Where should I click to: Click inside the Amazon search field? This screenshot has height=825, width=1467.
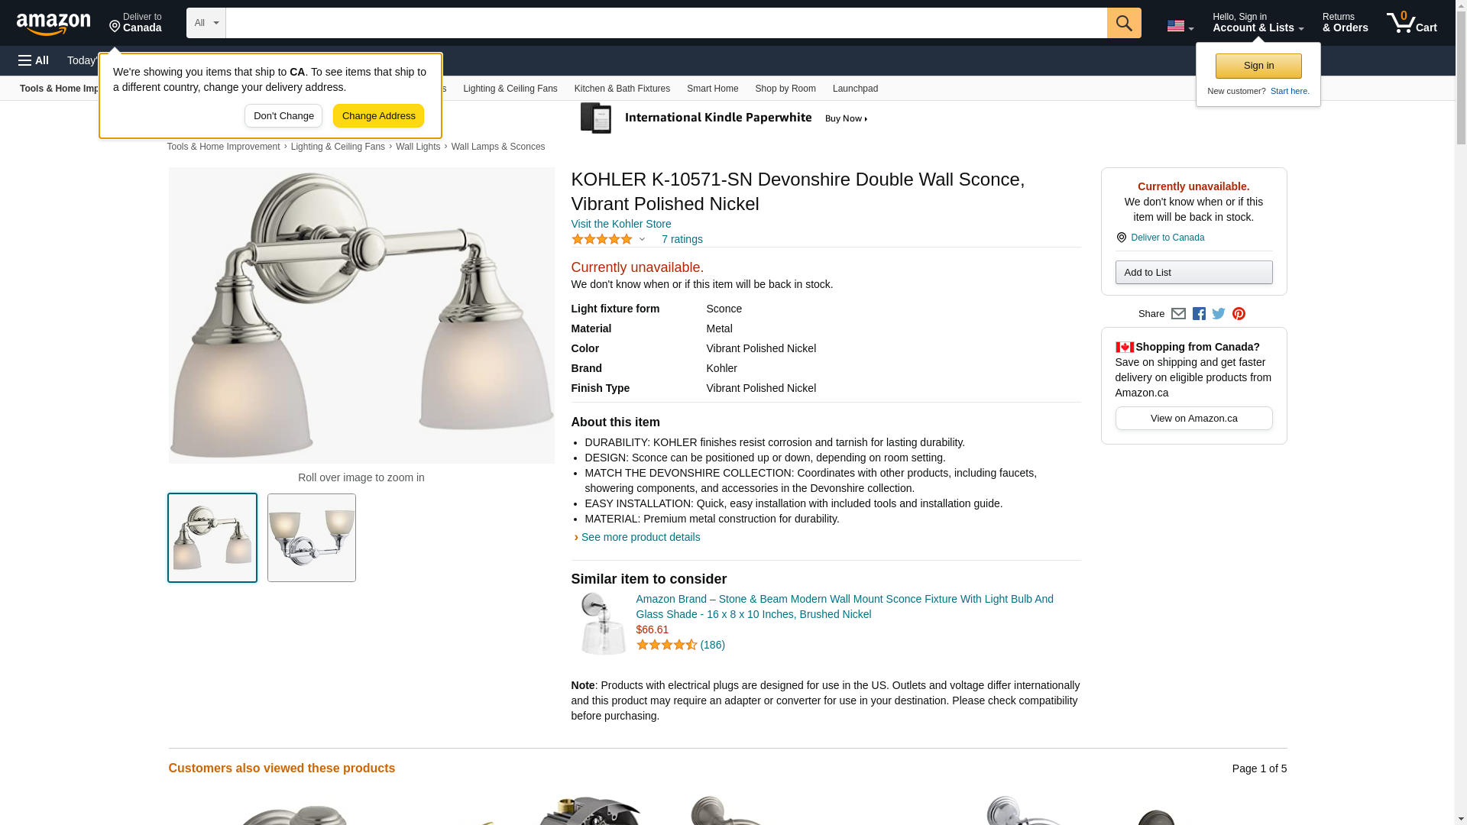point(665,23)
